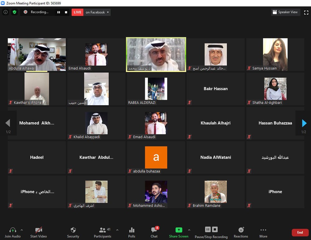Click the Share Screen button
Image resolution: width=311 pixels, height=240 pixels.
pos(179,232)
